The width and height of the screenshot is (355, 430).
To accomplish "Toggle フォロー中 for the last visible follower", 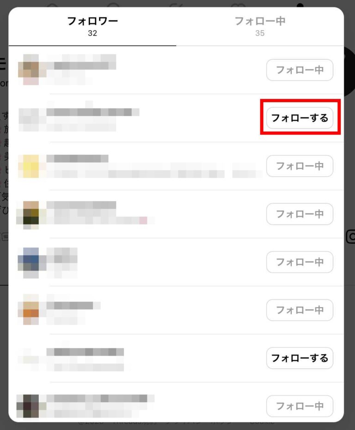I will [300, 406].
